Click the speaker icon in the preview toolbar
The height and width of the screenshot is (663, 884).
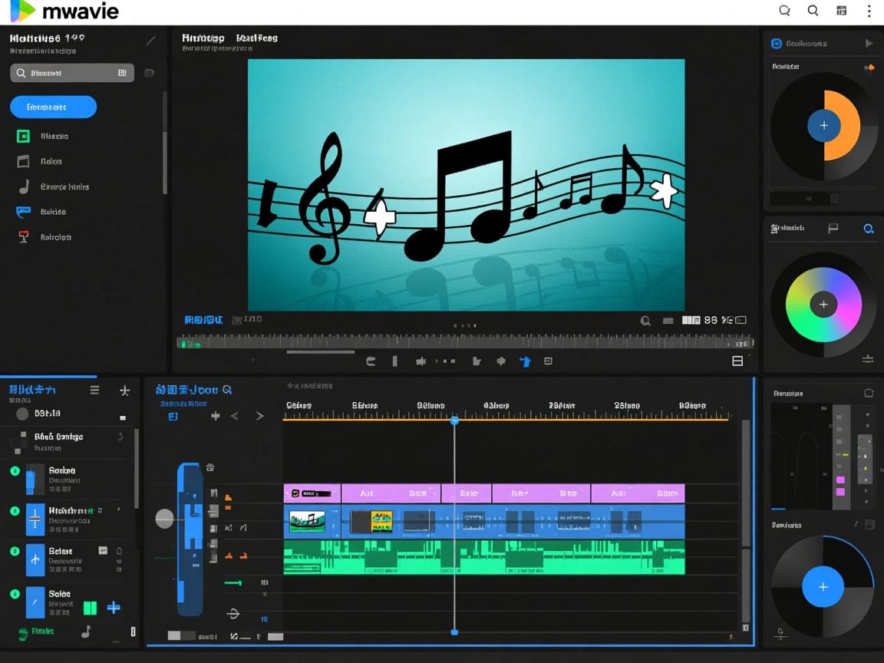click(x=421, y=361)
